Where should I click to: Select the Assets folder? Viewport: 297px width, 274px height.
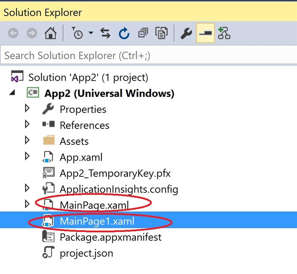tap(74, 141)
